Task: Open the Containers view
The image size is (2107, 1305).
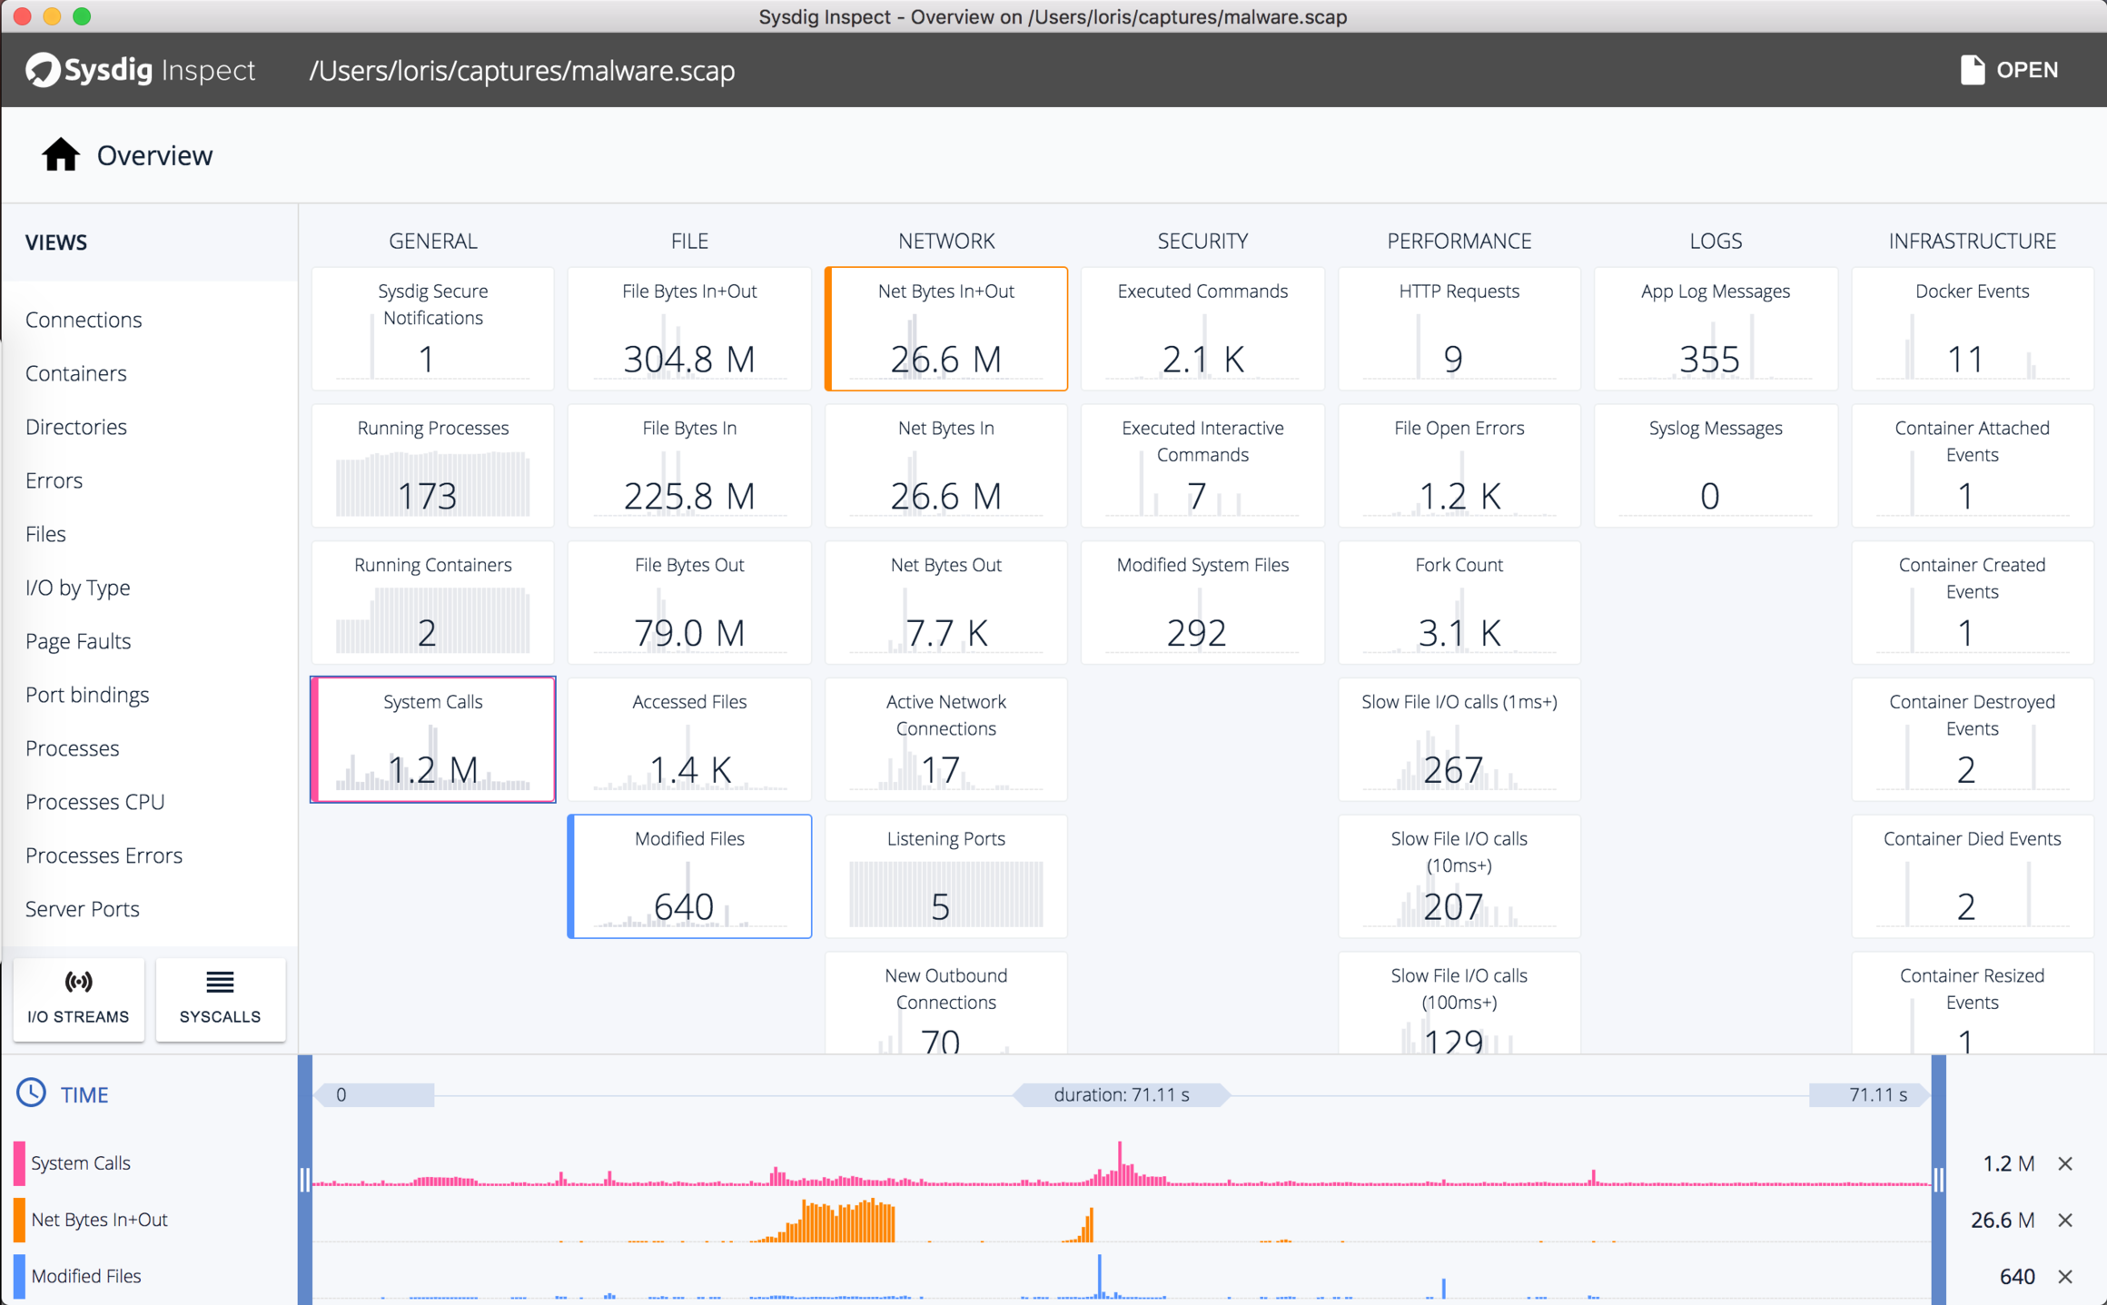Action: [76, 373]
